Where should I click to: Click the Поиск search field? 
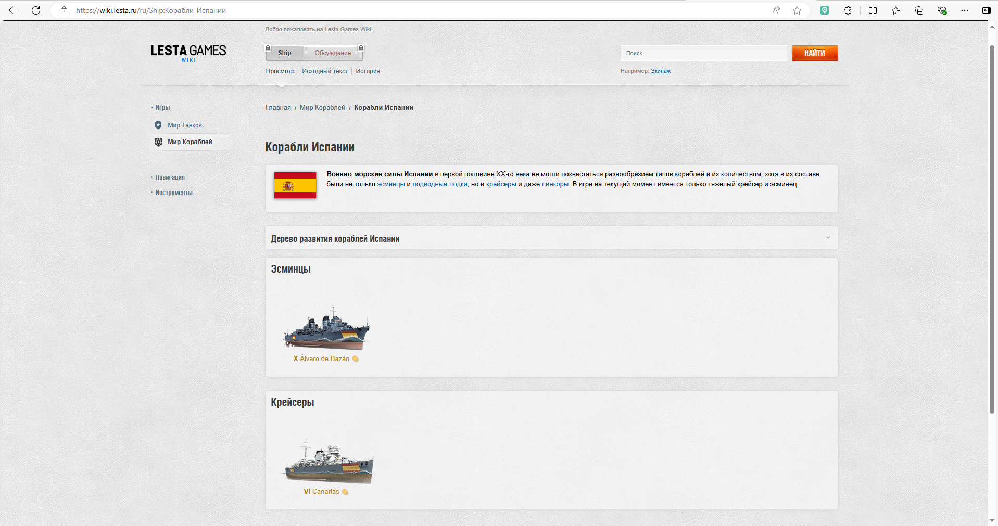[704, 53]
